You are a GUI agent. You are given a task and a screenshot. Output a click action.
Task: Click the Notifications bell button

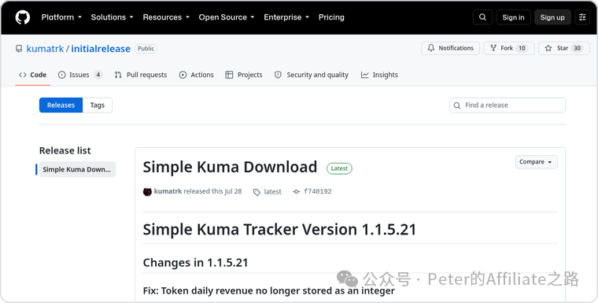(450, 48)
